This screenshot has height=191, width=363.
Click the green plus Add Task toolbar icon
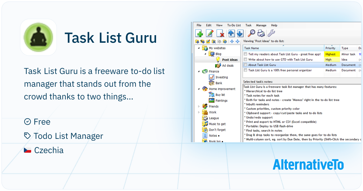pyautogui.click(x=199, y=33)
